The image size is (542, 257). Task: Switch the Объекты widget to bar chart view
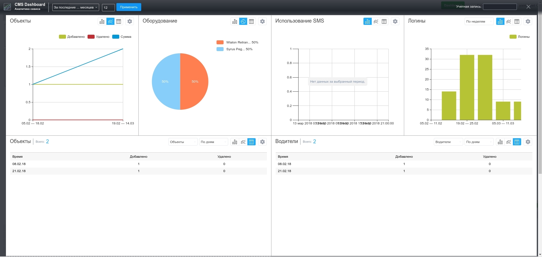pyautogui.click(x=102, y=21)
